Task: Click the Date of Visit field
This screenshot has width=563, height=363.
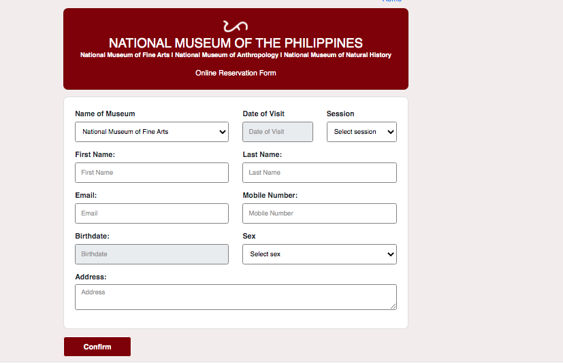Action: (278, 132)
